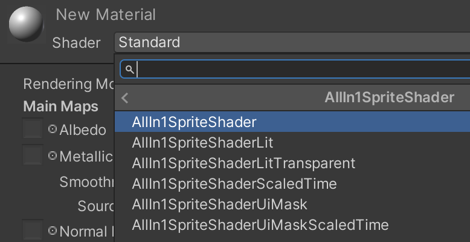Select the Albedo texture slot
Screen dimensions: 470x242
point(33,128)
